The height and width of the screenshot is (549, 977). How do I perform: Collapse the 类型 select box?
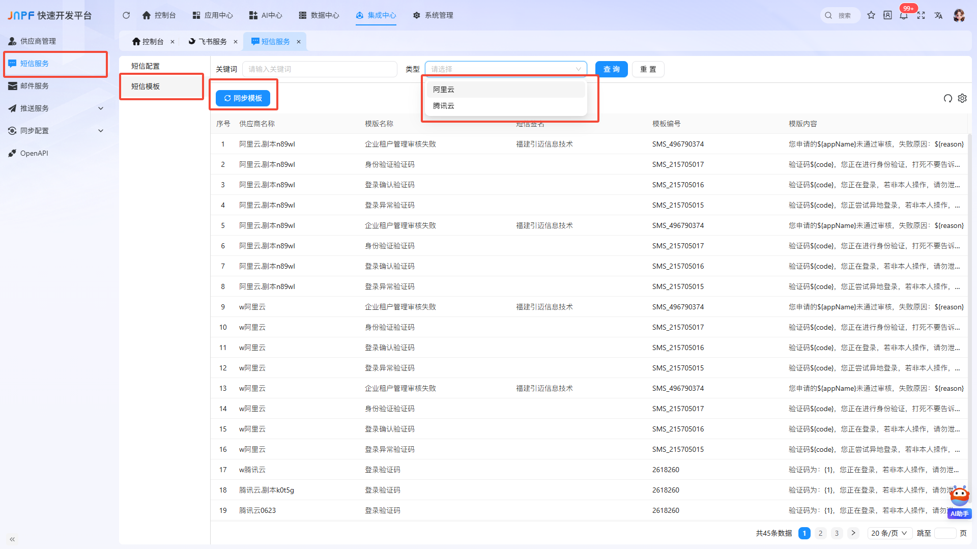(x=506, y=69)
